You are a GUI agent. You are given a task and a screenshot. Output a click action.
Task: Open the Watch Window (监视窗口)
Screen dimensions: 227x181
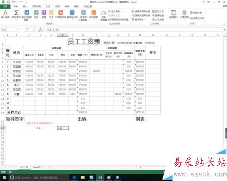[173, 14]
